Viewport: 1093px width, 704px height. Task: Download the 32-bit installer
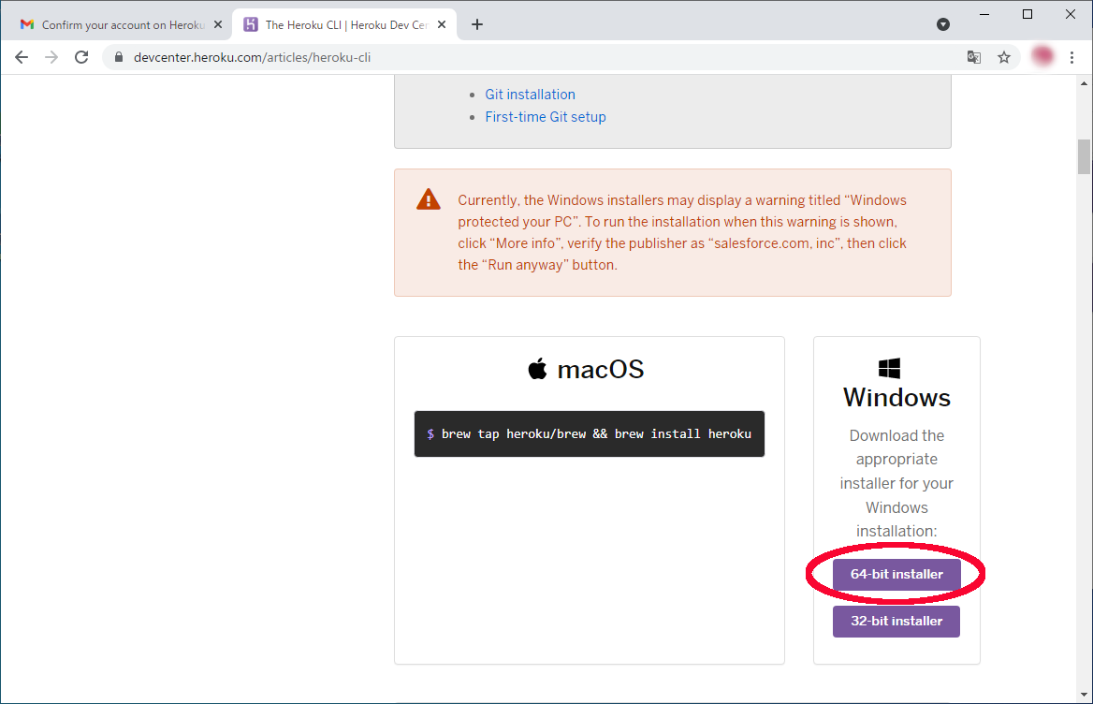click(896, 621)
